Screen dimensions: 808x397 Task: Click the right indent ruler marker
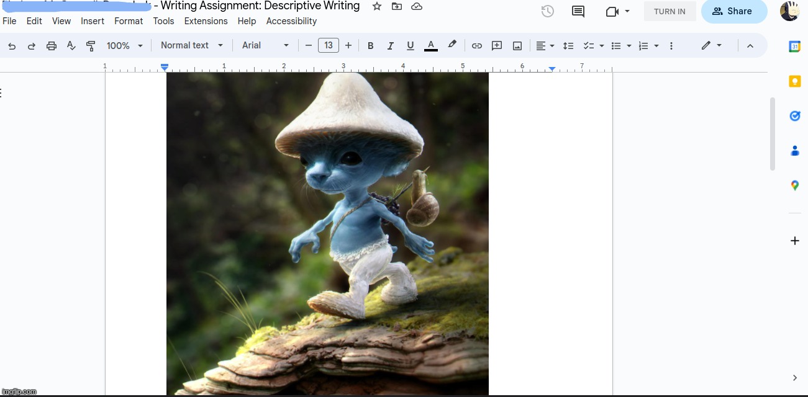tap(552, 69)
